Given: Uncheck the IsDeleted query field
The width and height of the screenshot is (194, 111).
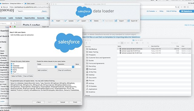Looking at the screenshot, I should [x=12, y=66].
